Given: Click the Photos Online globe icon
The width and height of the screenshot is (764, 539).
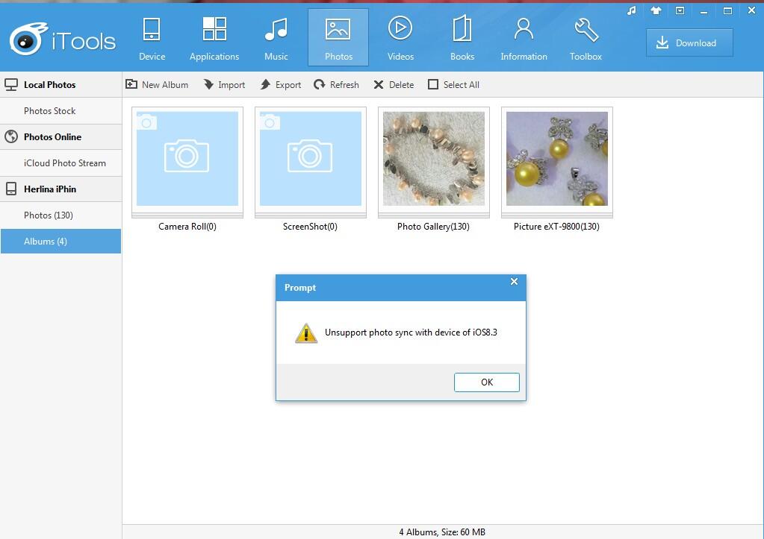Looking at the screenshot, I should pos(11,136).
